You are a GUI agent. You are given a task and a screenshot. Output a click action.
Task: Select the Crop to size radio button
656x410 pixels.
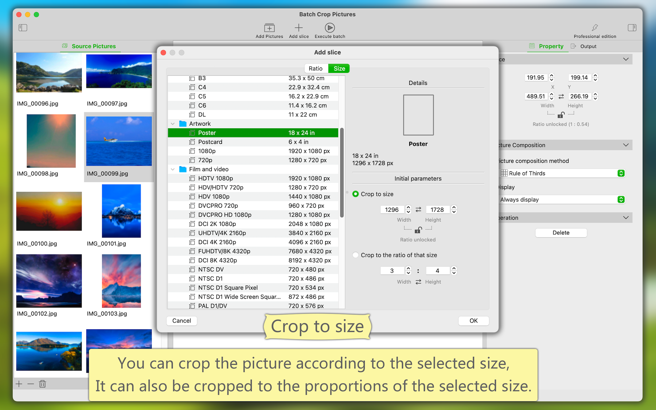[355, 194]
